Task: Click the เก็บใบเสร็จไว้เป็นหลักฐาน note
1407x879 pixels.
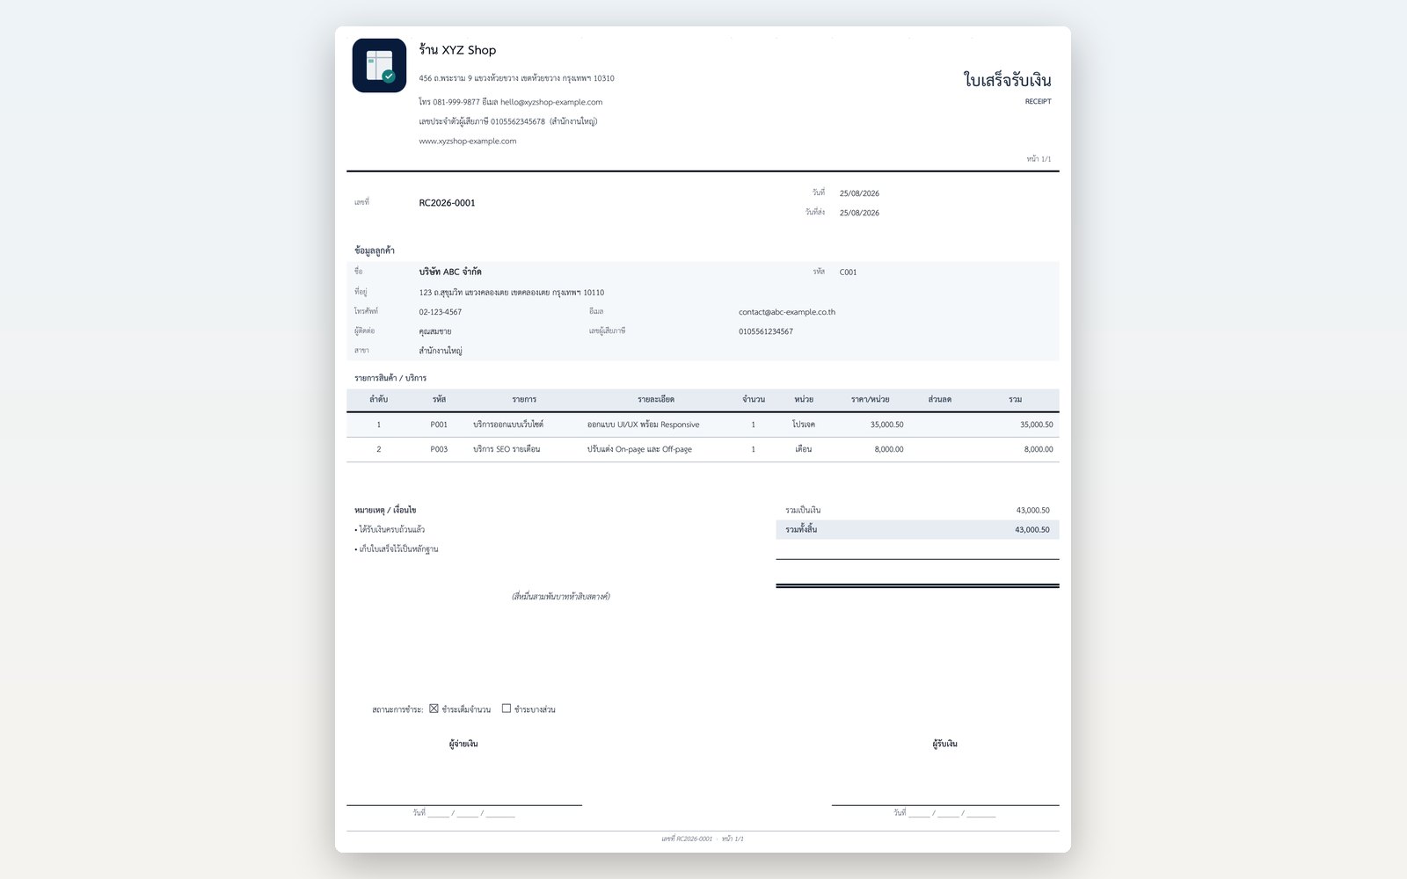Action: 397,549
